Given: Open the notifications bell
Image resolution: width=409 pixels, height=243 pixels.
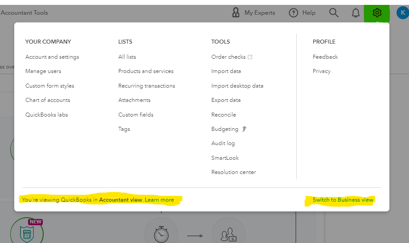Looking at the screenshot, I should point(356,13).
